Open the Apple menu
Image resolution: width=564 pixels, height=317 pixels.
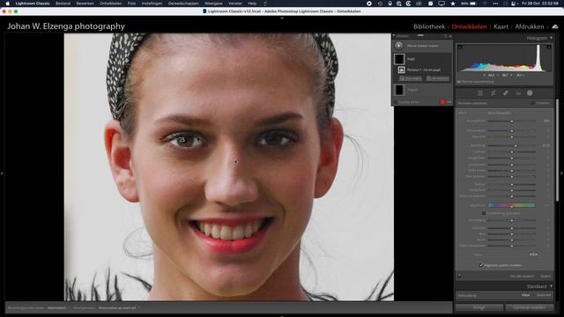(x=7, y=4)
